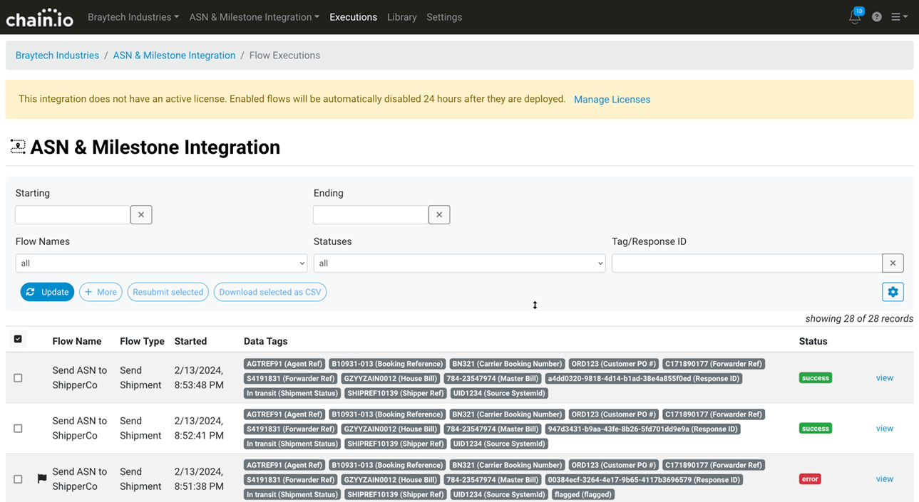The image size is (919, 502).
Task: Click the Flow Executions breadcrumb text
Action: [284, 56]
